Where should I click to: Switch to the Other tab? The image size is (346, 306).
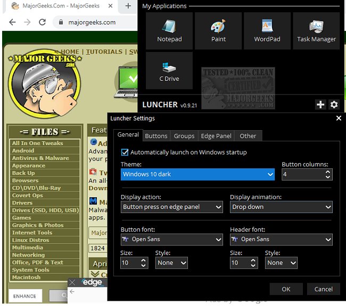click(248, 136)
